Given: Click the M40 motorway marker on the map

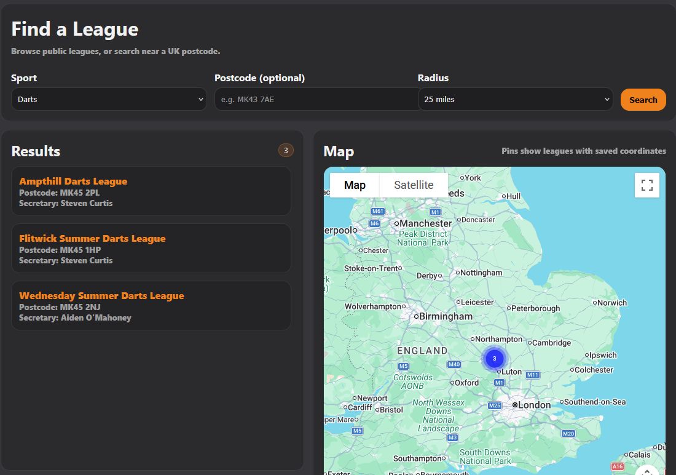Looking at the screenshot, I should click(454, 364).
